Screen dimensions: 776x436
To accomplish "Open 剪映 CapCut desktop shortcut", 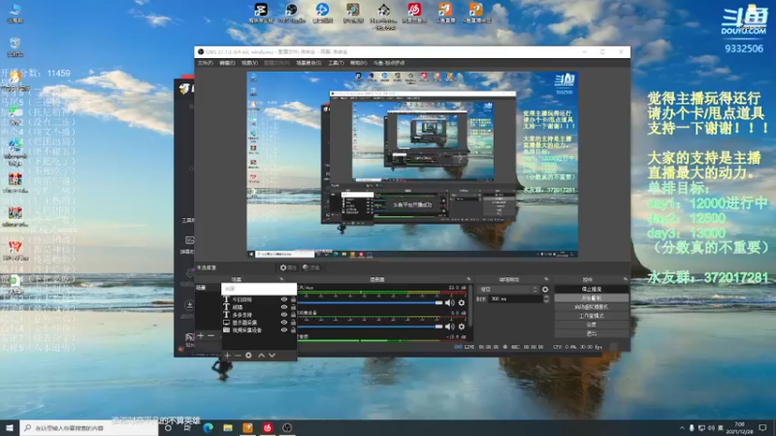I will click(261, 13).
